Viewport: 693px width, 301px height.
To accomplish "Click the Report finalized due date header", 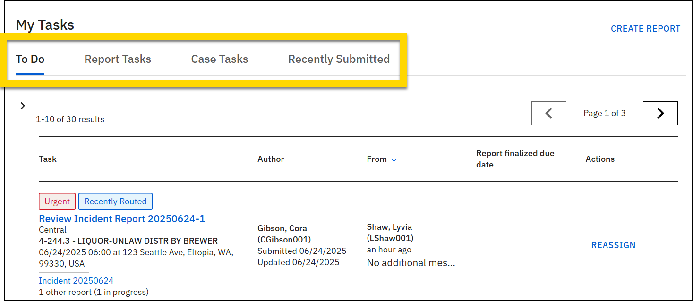I will [x=515, y=159].
